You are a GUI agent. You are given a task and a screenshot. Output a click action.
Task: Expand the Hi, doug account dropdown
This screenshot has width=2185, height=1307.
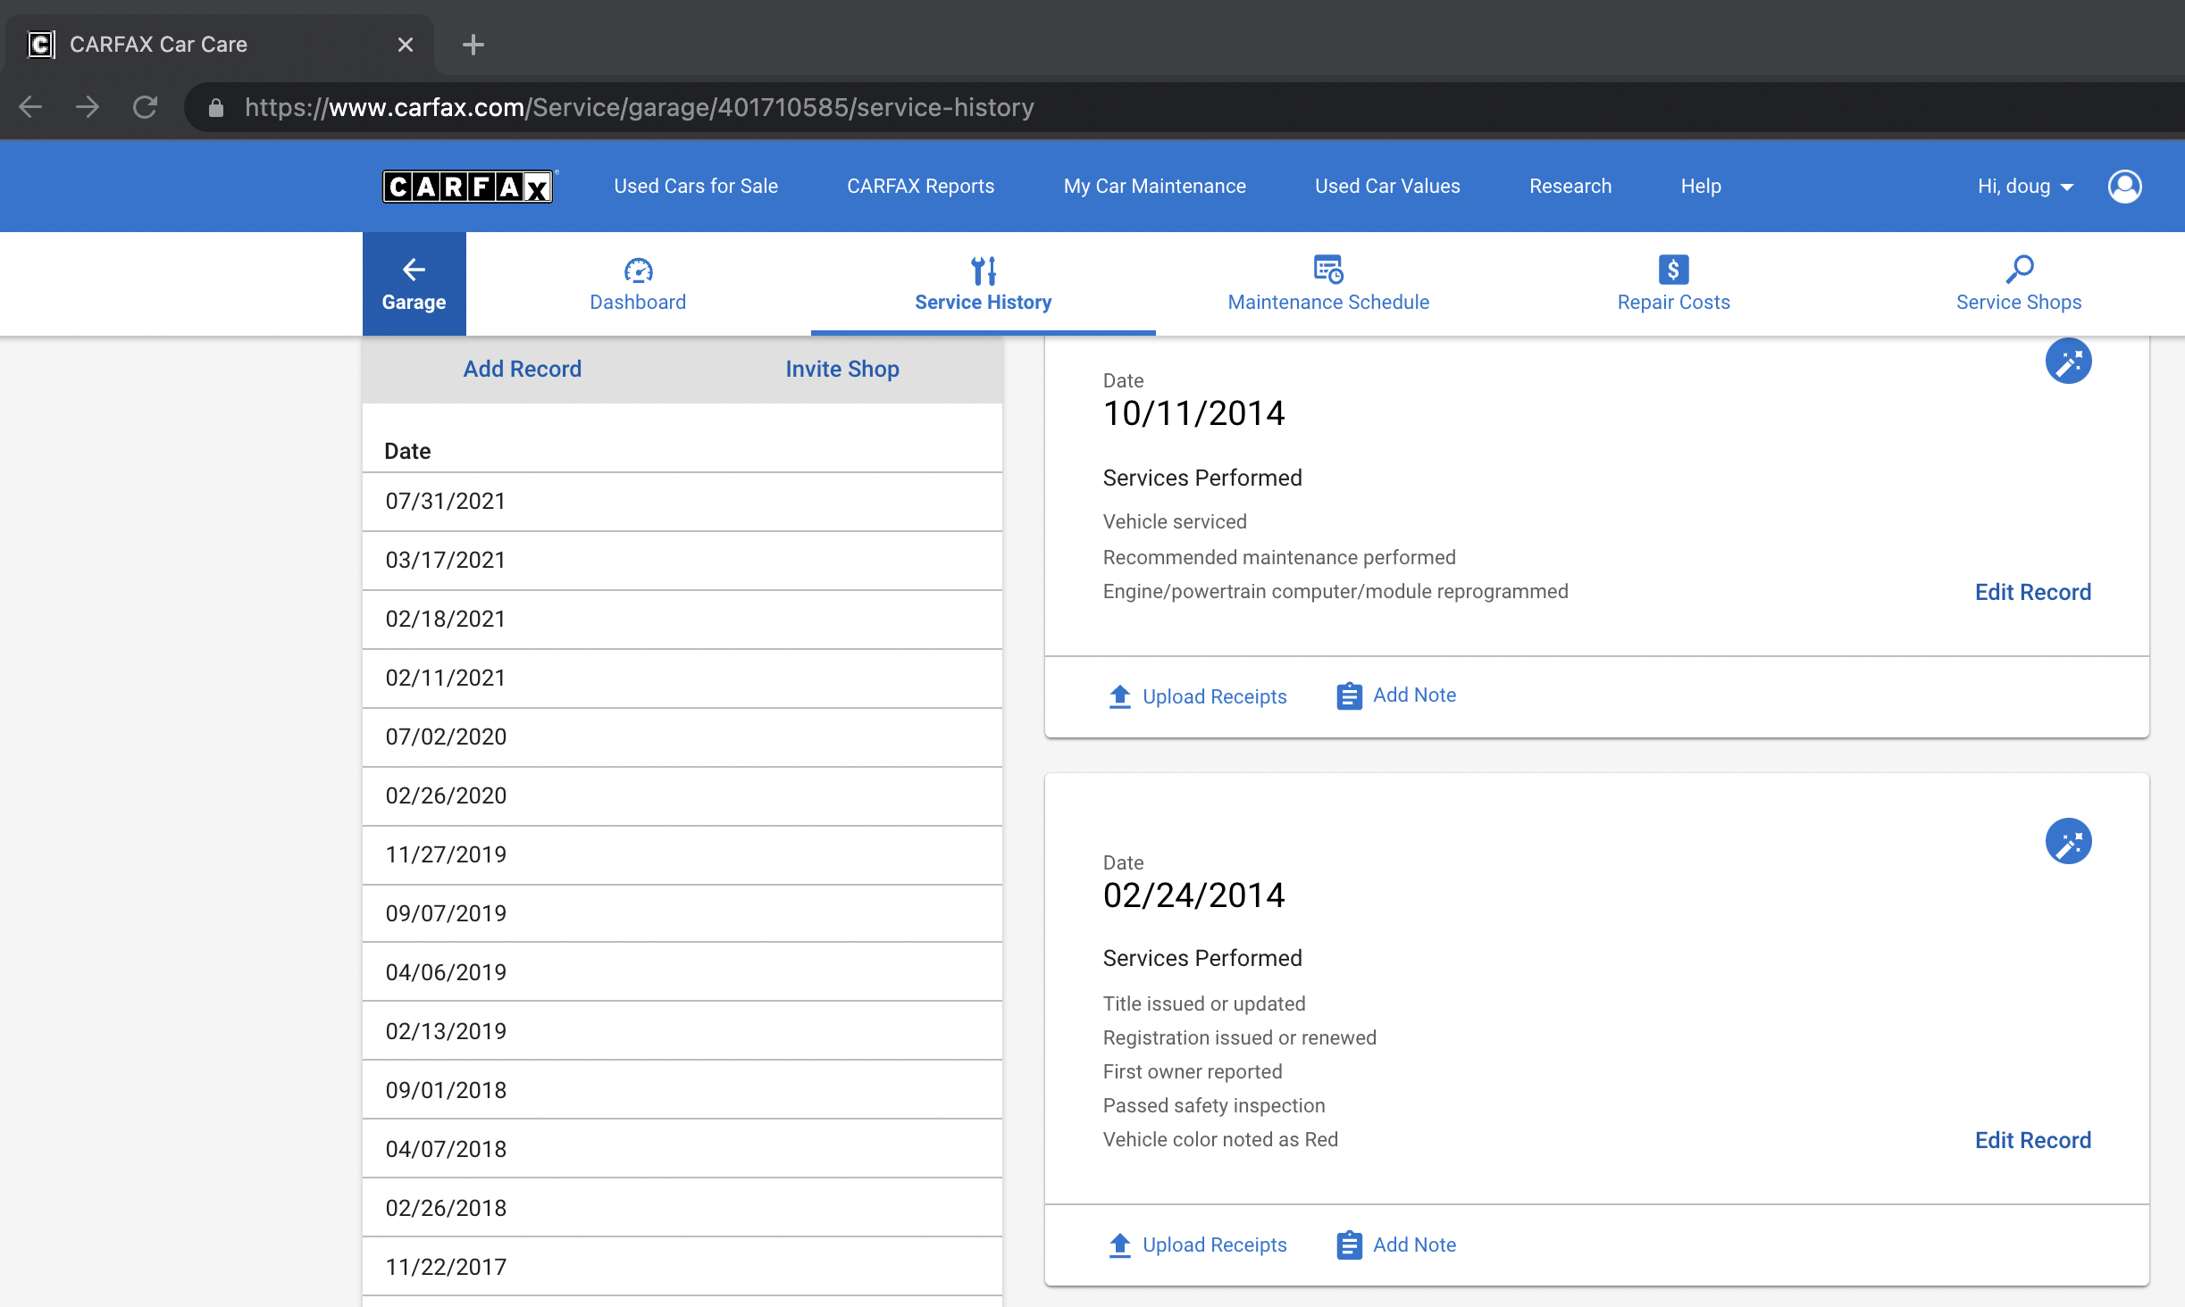[2025, 186]
